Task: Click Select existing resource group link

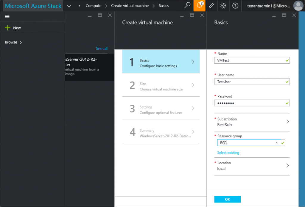Action: coord(228,153)
